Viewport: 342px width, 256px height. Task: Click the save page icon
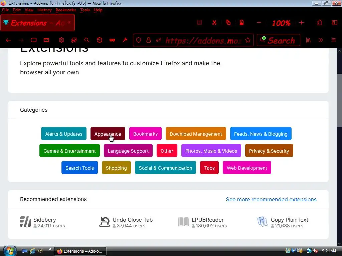click(199, 22)
